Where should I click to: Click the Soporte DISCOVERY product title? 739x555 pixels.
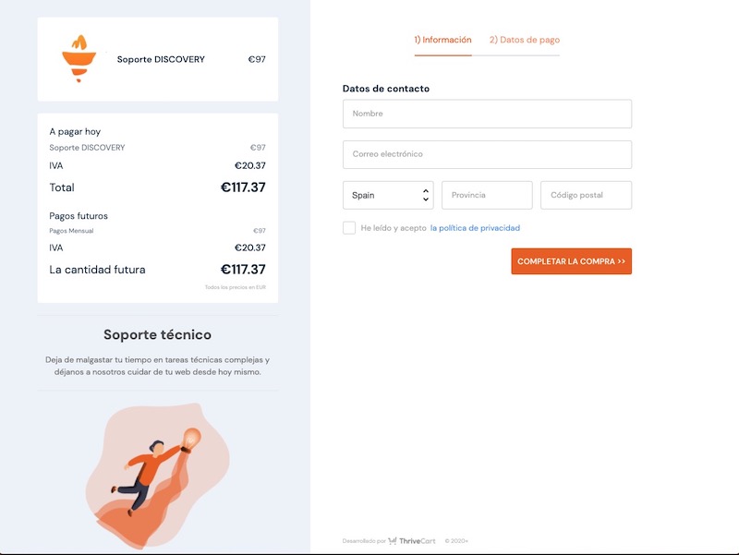[x=161, y=60]
